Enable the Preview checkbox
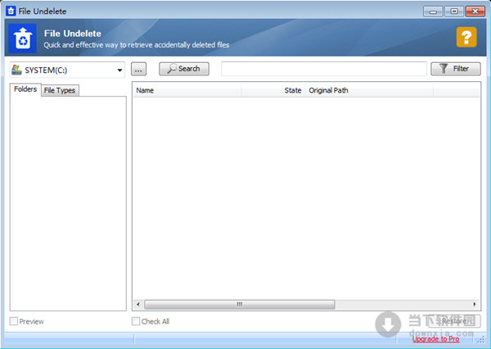Image resolution: width=491 pixels, height=349 pixels. click(13, 321)
